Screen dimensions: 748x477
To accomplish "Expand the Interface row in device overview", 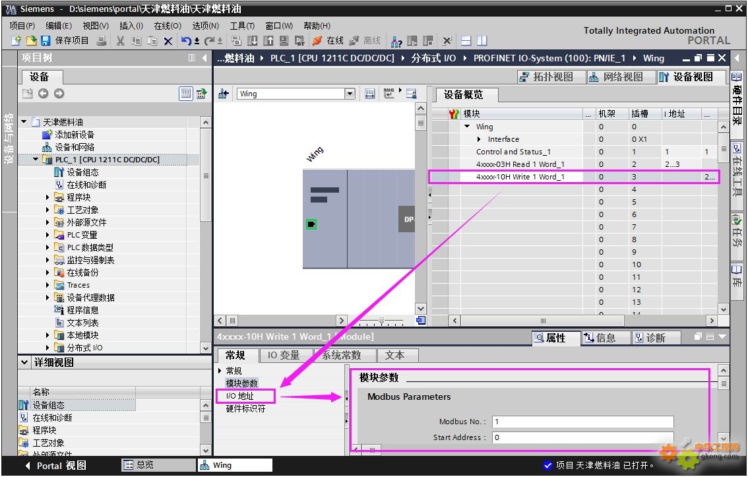I will (x=480, y=139).
